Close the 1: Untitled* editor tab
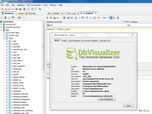Screen dimensions: 152x114 [x=96, y=13]
